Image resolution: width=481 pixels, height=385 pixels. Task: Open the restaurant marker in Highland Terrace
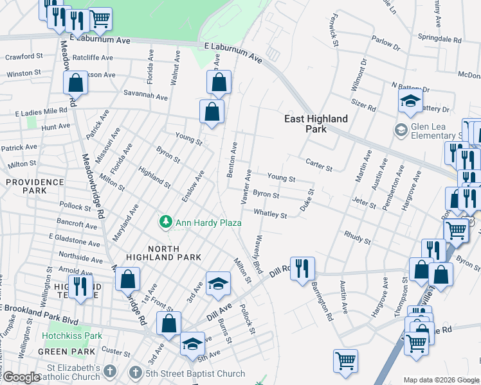pos(80,289)
